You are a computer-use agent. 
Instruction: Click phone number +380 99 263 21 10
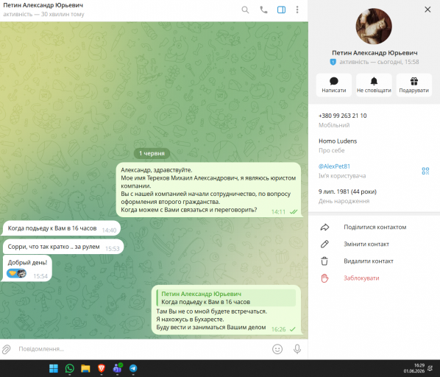pos(342,116)
